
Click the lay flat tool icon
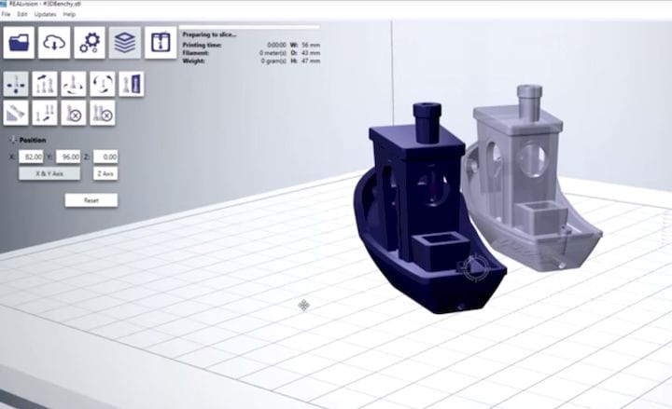[16, 113]
